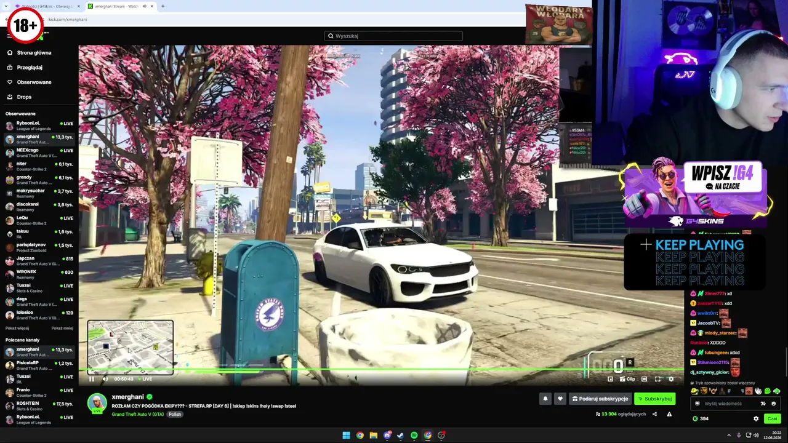Click Podaruj subskrypcje gift button
Screen dimensions: 788x443
click(x=600, y=399)
